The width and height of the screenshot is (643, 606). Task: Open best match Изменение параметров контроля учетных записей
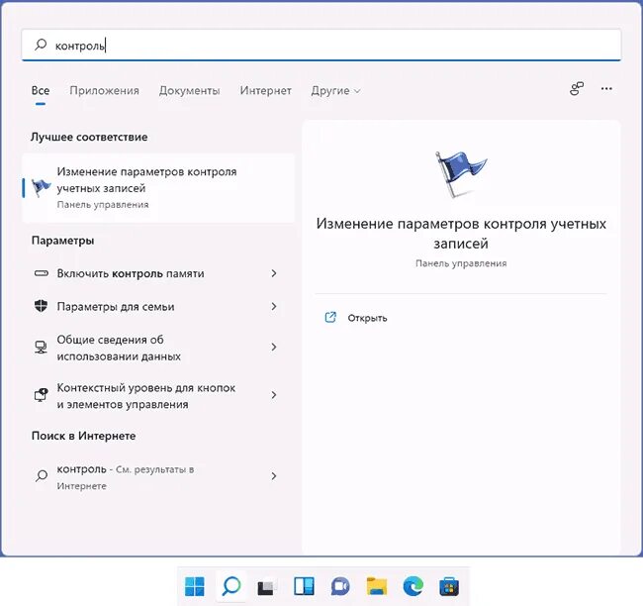[158, 188]
